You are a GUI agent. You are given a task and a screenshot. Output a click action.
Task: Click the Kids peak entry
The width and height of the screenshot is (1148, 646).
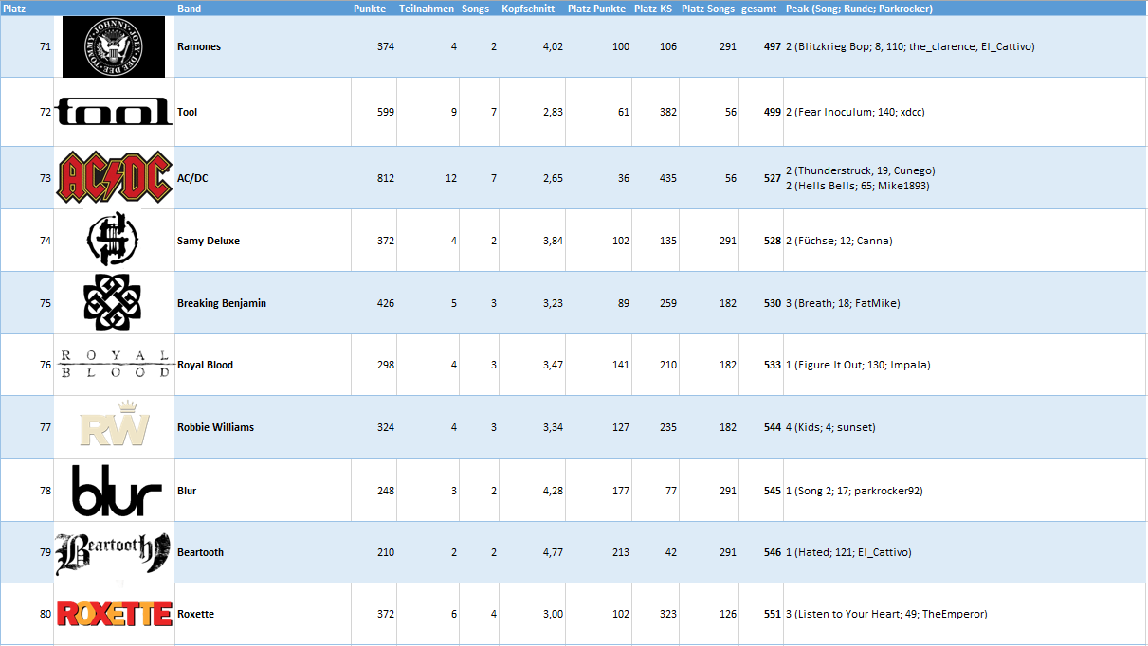[x=830, y=427]
